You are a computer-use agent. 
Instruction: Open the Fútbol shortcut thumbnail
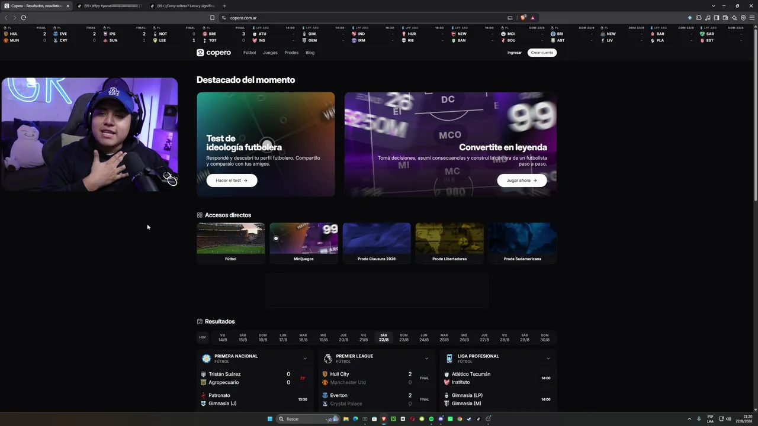(x=230, y=243)
